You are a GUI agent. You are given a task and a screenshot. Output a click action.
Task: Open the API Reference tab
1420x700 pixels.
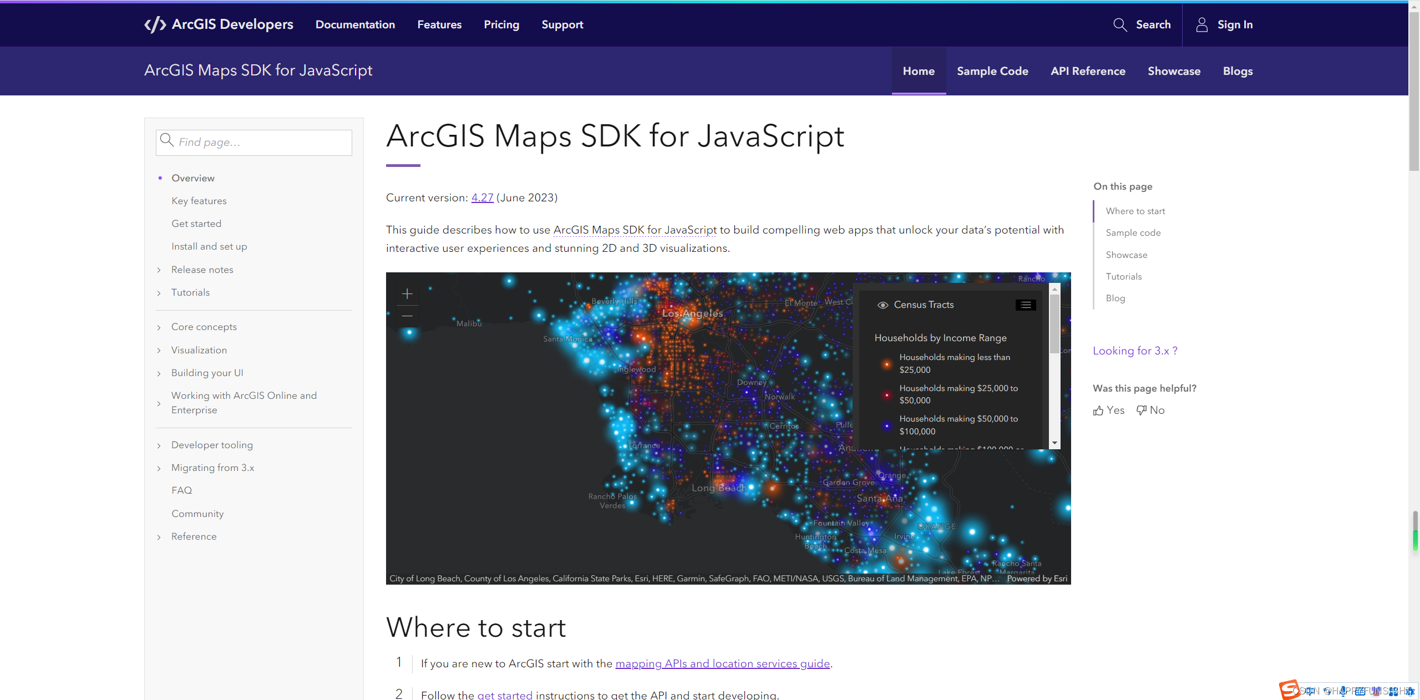click(1088, 71)
